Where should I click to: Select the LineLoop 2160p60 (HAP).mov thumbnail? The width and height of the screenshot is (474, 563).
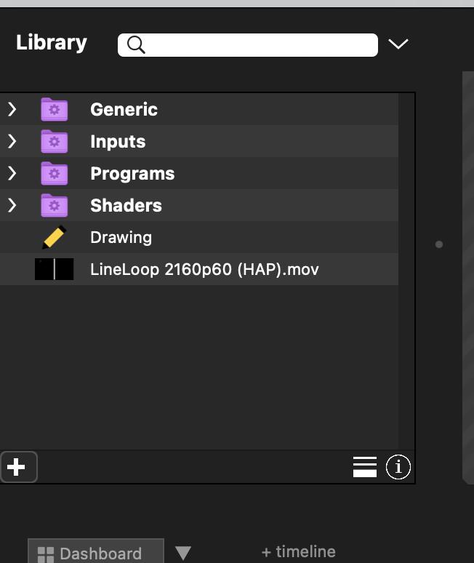click(x=55, y=269)
